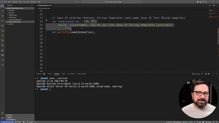Viewport: 219px width, 123px height.
Task: Switch to the Debug Console tab
Action: click(x=82, y=74)
